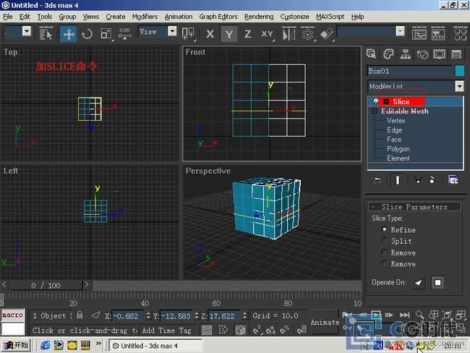Click the Mirror Selected Objects icon
Viewport: 470px width, 353px height.
(289, 34)
